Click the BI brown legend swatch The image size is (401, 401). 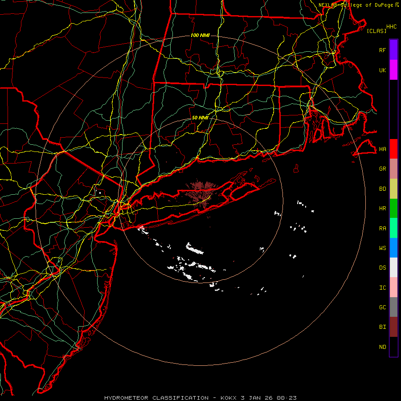[393, 327]
